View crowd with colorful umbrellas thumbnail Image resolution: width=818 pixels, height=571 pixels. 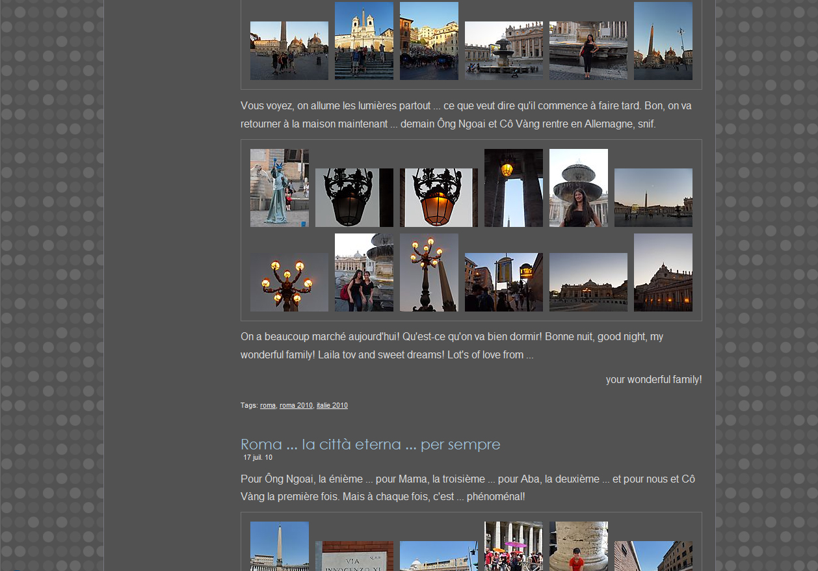(513, 546)
